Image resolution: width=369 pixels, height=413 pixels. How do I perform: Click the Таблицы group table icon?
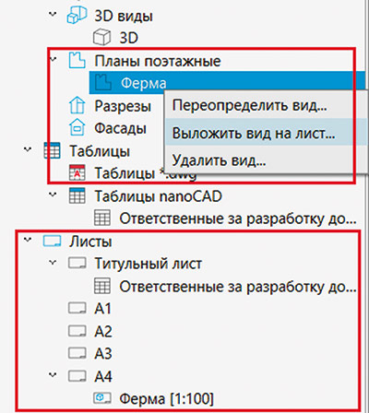point(52,150)
